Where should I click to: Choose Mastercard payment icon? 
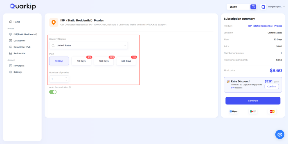point(272,111)
